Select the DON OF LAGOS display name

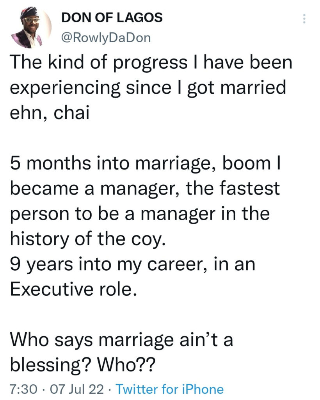coord(112,18)
